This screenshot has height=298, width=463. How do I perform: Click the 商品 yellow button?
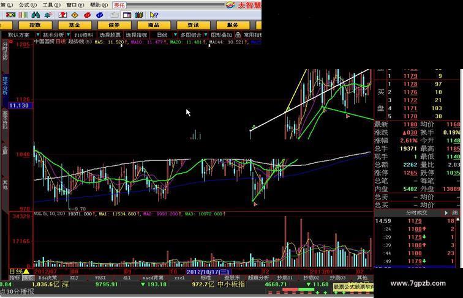pos(154,25)
